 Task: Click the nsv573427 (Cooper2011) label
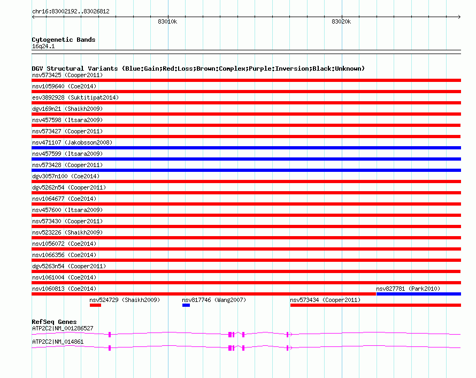coord(67,131)
